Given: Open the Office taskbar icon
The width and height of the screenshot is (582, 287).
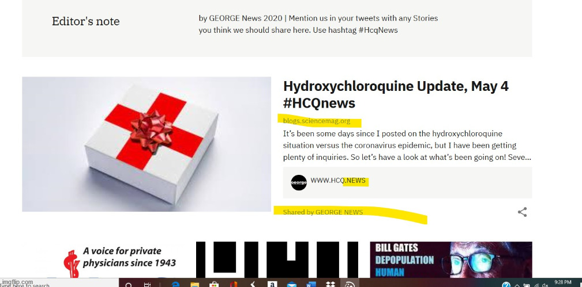Looking at the screenshot, I should 234,285.
